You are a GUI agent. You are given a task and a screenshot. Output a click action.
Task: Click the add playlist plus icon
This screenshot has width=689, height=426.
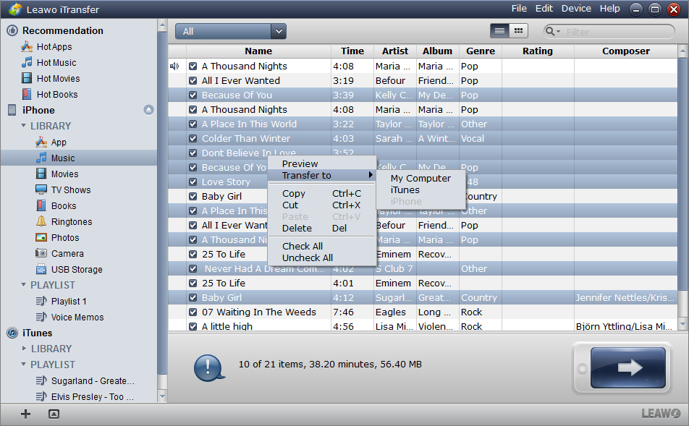point(25,414)
